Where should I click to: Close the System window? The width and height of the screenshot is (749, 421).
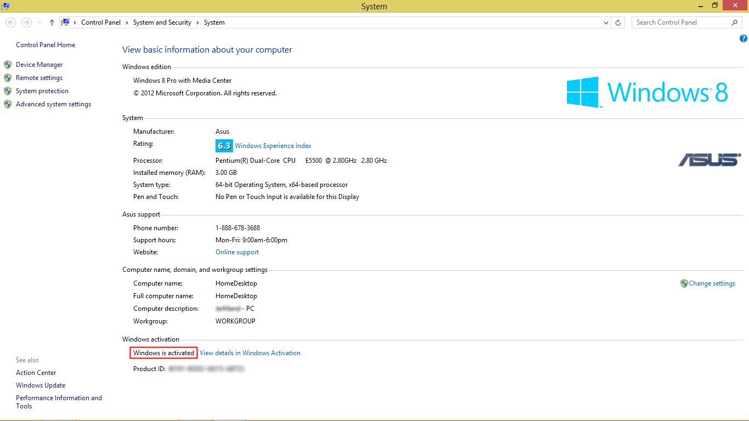tap(735, 5)
